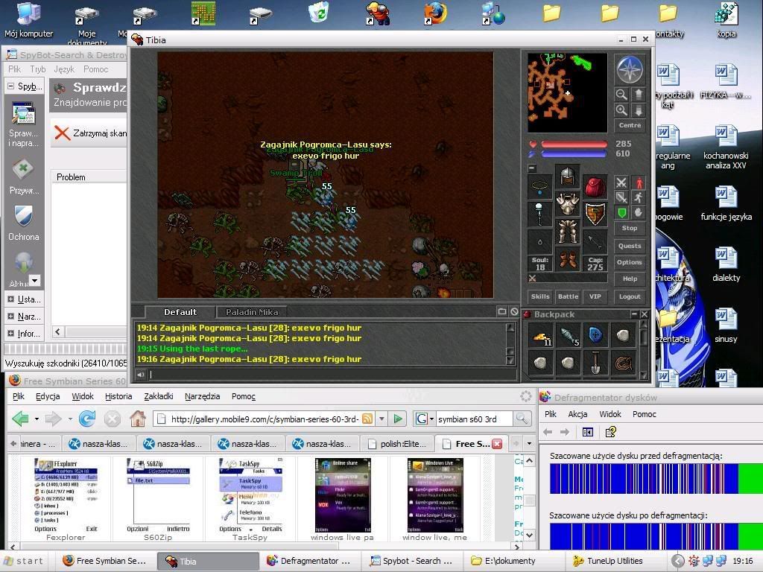Open Quests in Tibia
This screenshot has width=763, height=572.
pyautogui.click(x=630, y=246)
